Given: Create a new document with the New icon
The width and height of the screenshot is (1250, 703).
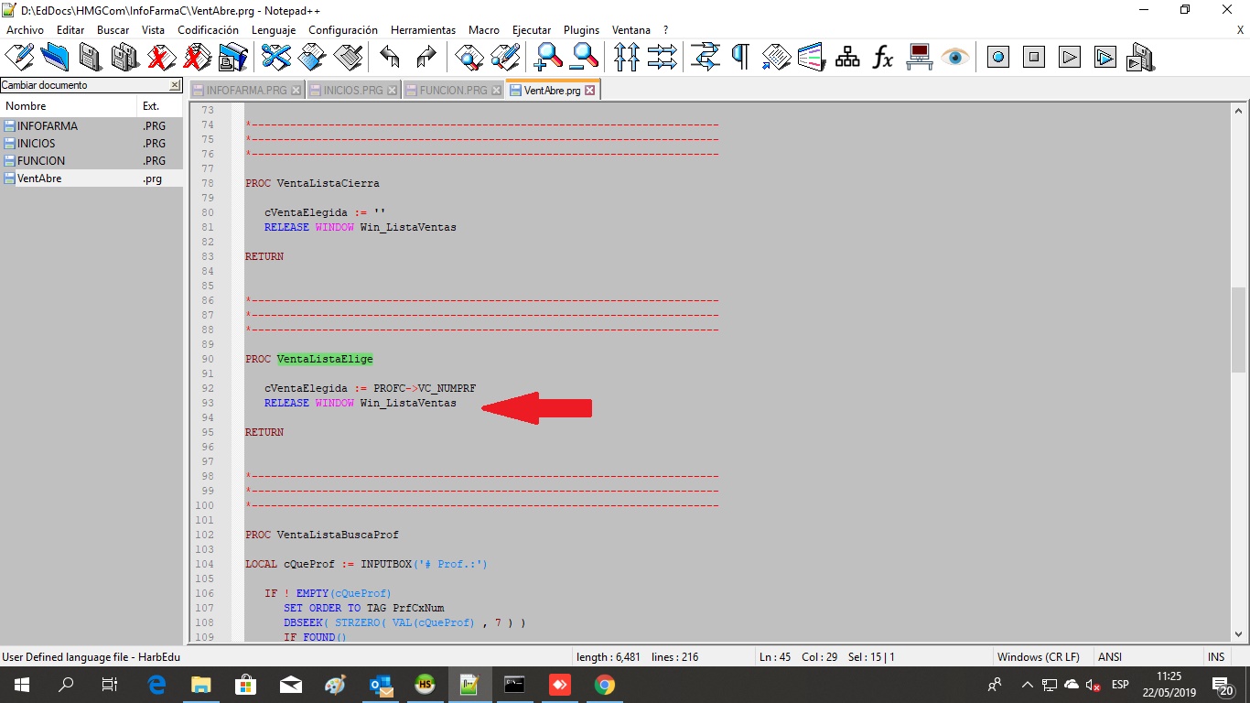Looking at the screenshot, I should pyautogui.click(x=19, y=58).
